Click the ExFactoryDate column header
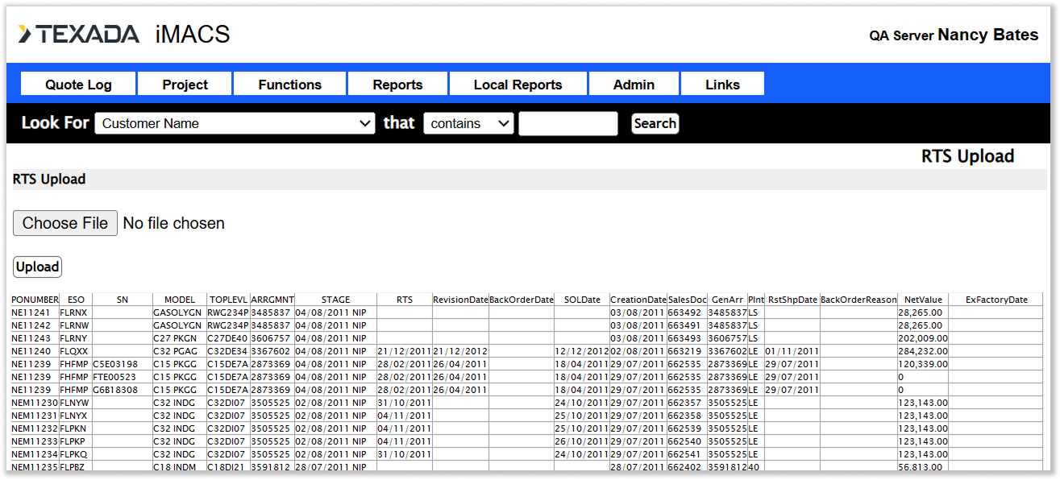Viewport: 1060px width, 480px height. (x=996, y=300)
